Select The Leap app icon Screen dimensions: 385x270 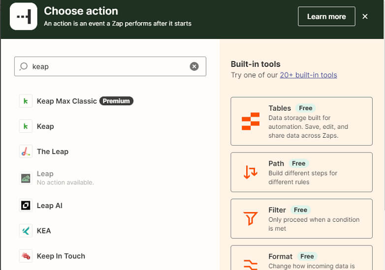point(26,151)
